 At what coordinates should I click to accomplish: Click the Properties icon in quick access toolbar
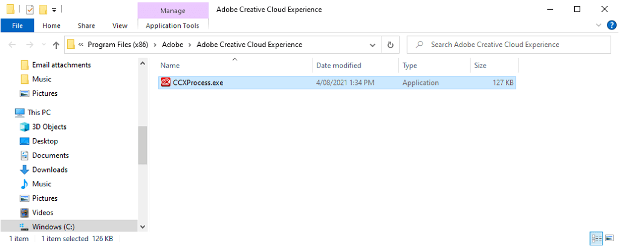(x=30, y=10)
